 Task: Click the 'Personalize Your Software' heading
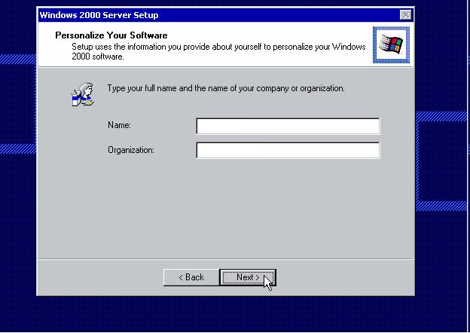[x=111, y=35]
